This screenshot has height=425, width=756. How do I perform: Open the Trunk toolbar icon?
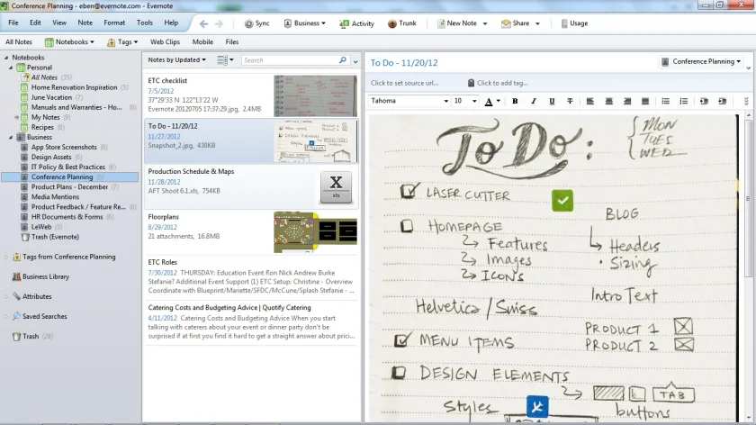[392, 23]
